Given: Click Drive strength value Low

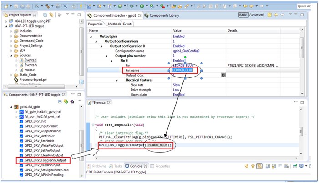Looking at the screenshot, I should point(176,90).
